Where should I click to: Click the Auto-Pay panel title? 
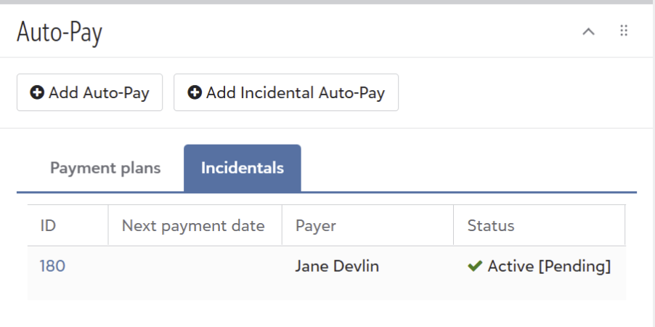[60, 32]
